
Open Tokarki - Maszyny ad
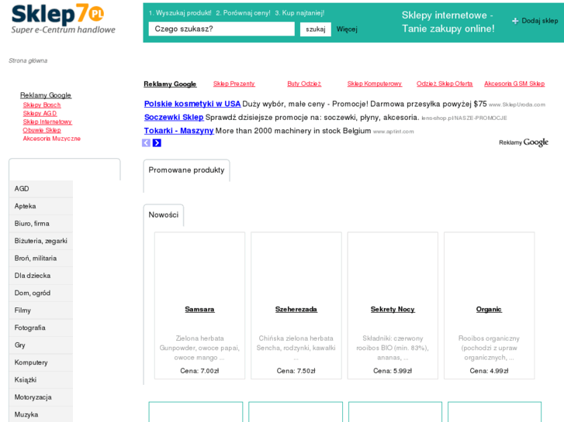pyautogui.click(x=178, y=131)
